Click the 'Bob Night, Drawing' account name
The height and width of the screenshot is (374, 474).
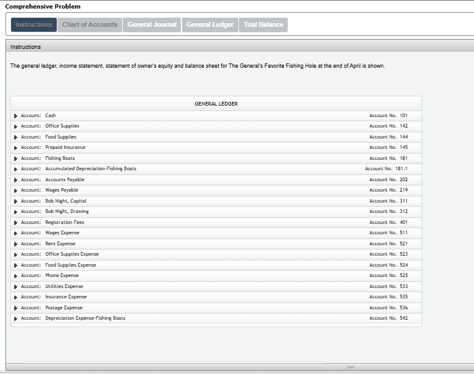[x=67, y=212]
